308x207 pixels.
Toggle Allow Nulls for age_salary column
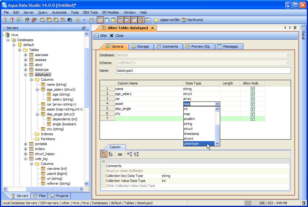(x=253, y=94)
